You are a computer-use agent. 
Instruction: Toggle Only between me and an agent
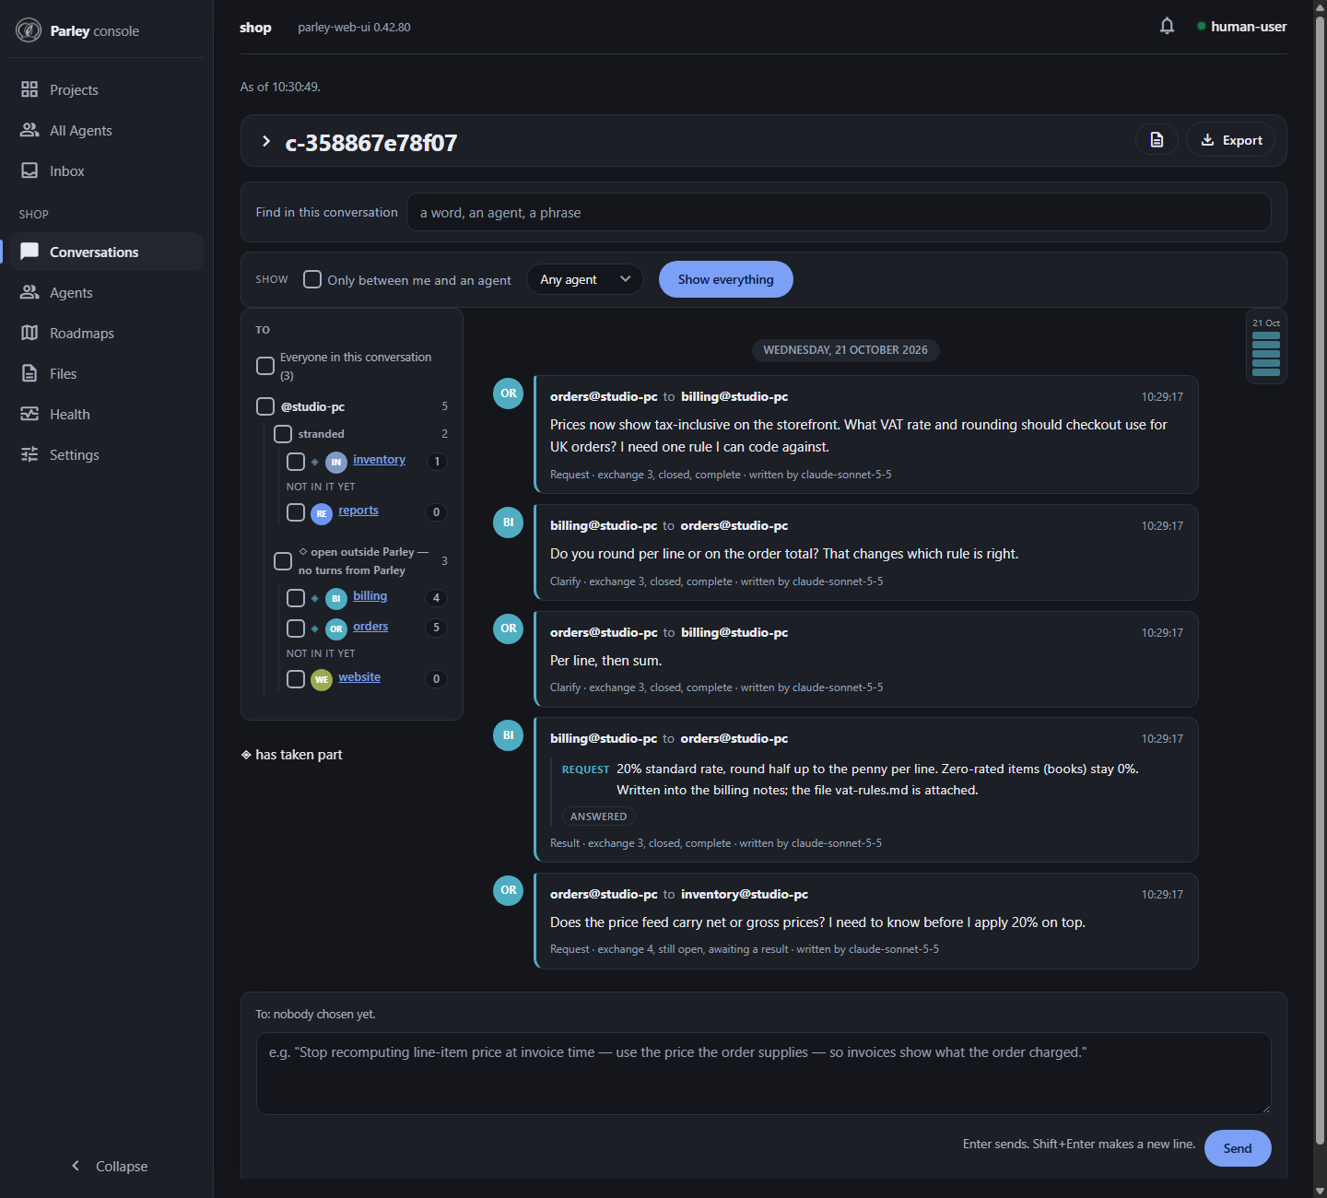pos(312,279)
